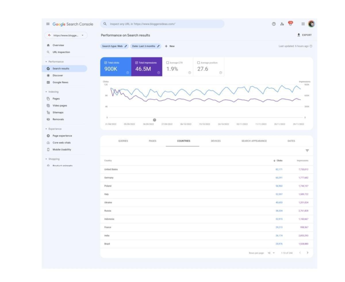Open the Help icon
This screenshot has width=345, height=282.
tap(274, 24)
